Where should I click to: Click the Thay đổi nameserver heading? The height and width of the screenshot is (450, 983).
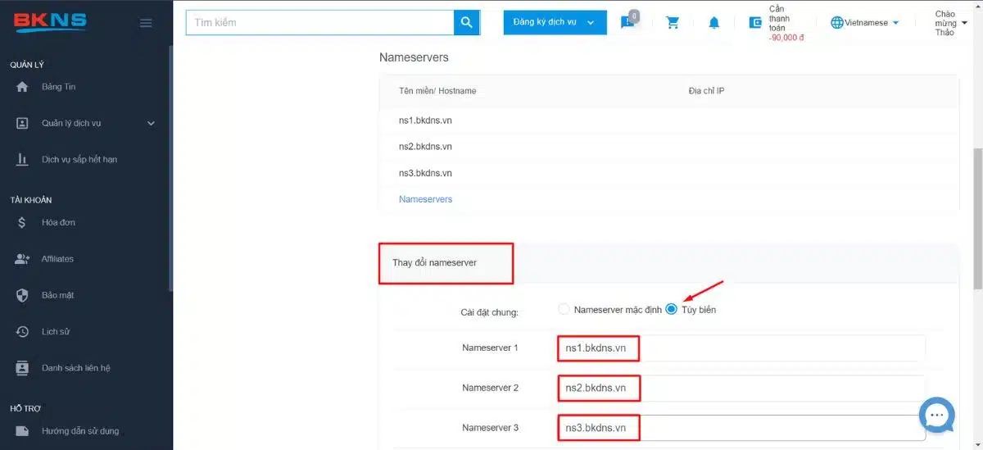click(x=434, y=262)
